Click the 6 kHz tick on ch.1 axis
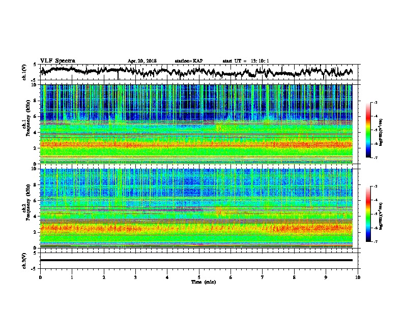The image size is (403, 311). (x=36, y=117)
